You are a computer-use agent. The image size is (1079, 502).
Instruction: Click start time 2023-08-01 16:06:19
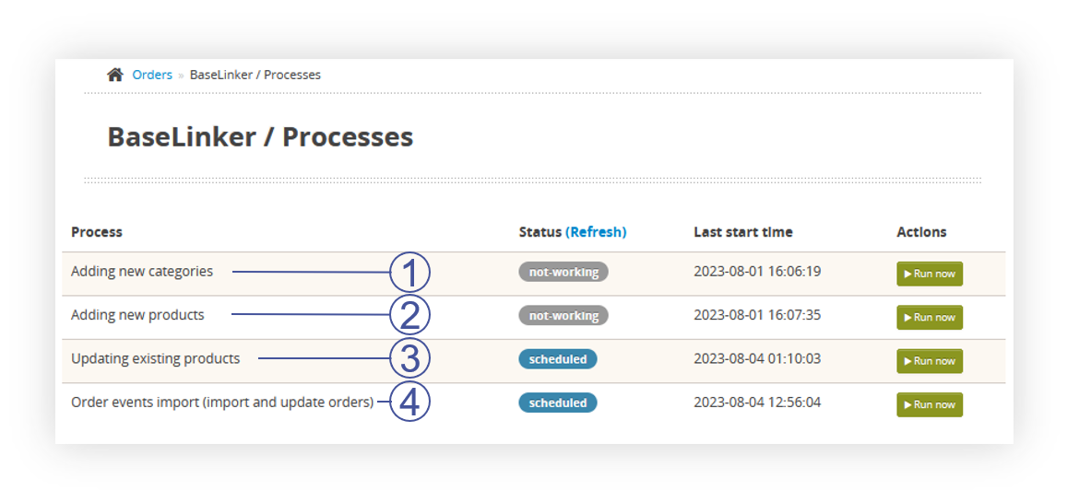click(x=757, y=271)
